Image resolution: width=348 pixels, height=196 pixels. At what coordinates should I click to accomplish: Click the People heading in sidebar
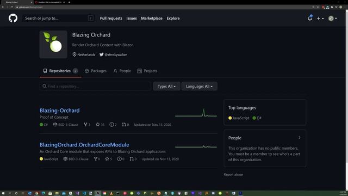235,138
